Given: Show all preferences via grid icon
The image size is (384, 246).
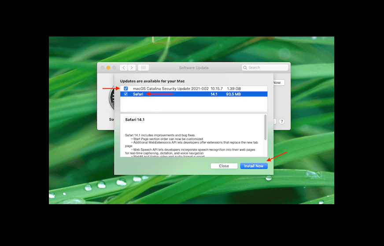Looking at the screenshot, I should 144,68.
